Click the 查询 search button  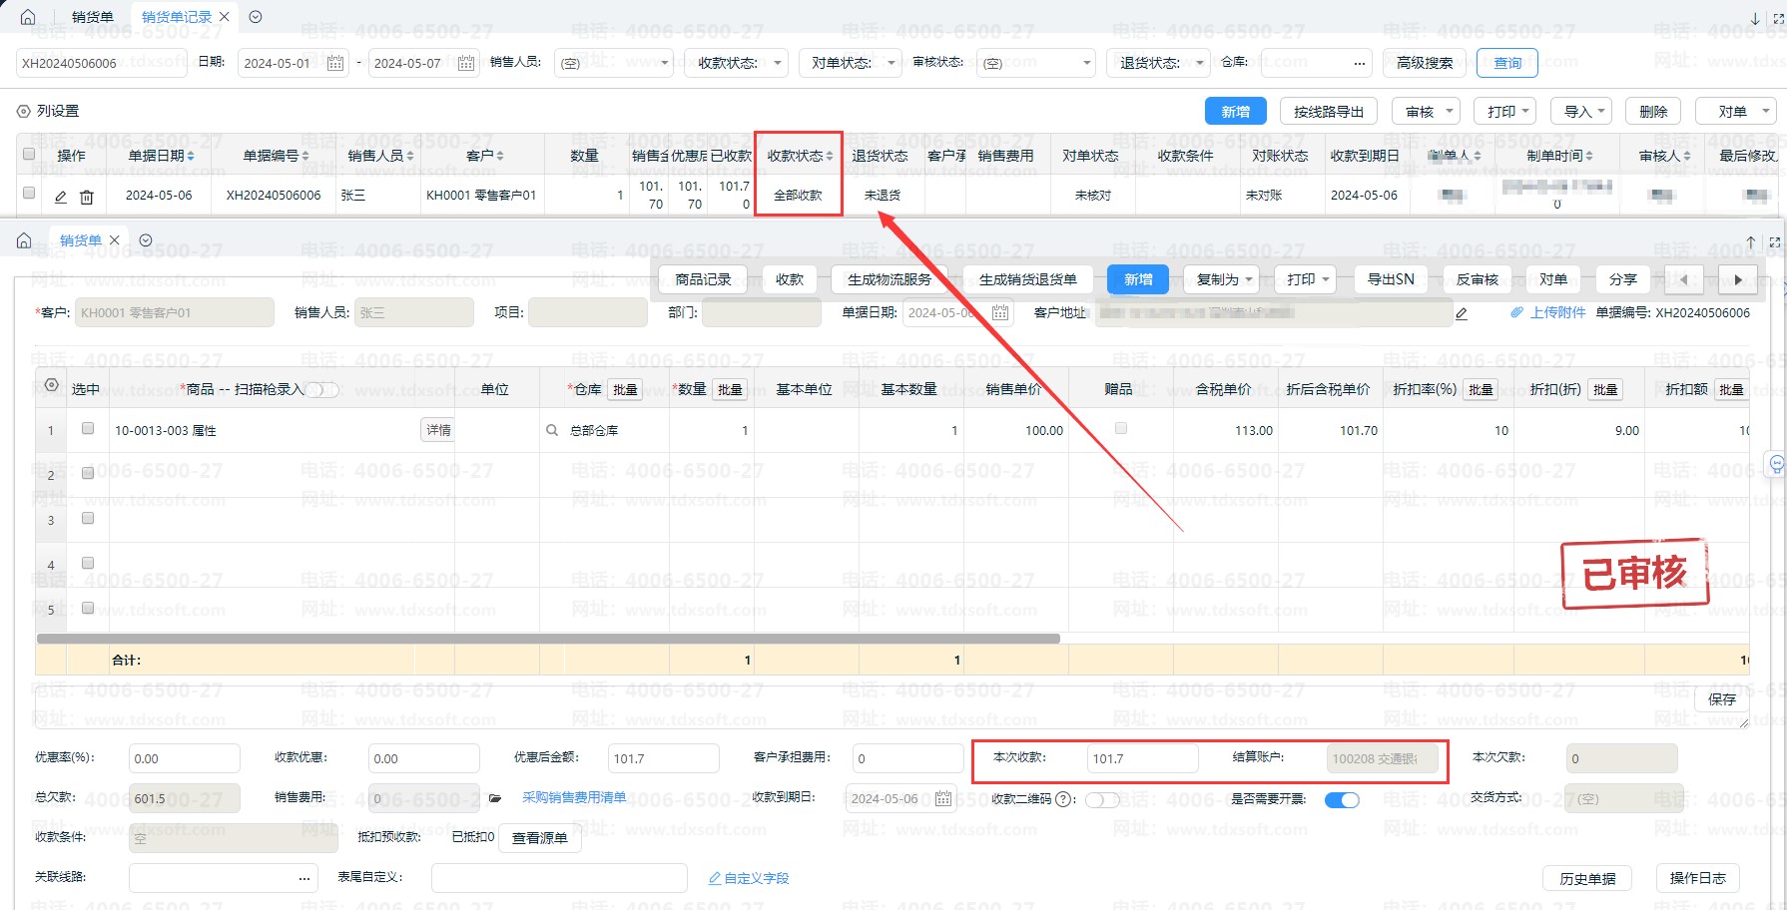pyautogui.click(x=1506, y=63)
